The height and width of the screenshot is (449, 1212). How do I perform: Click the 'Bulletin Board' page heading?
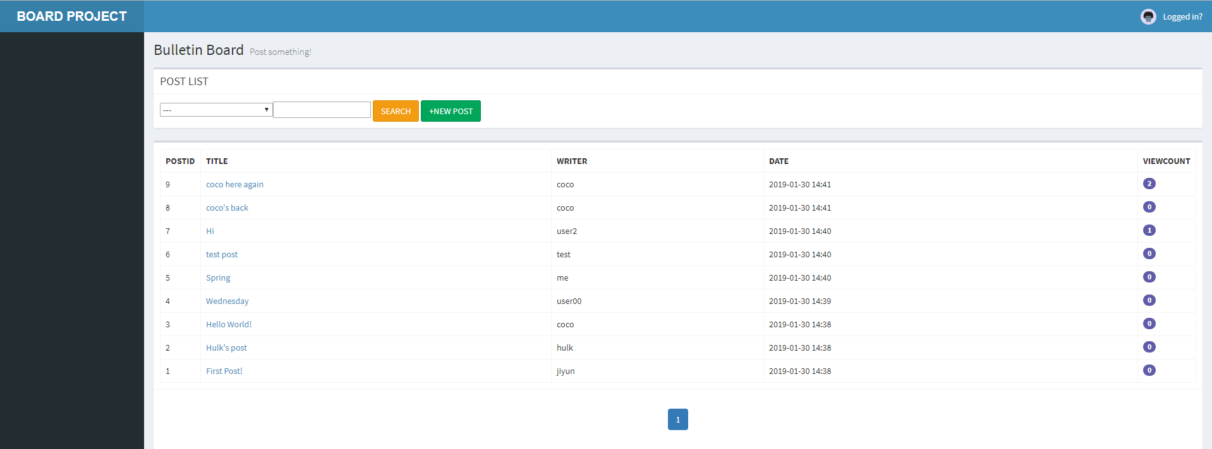tap(198, 50)
